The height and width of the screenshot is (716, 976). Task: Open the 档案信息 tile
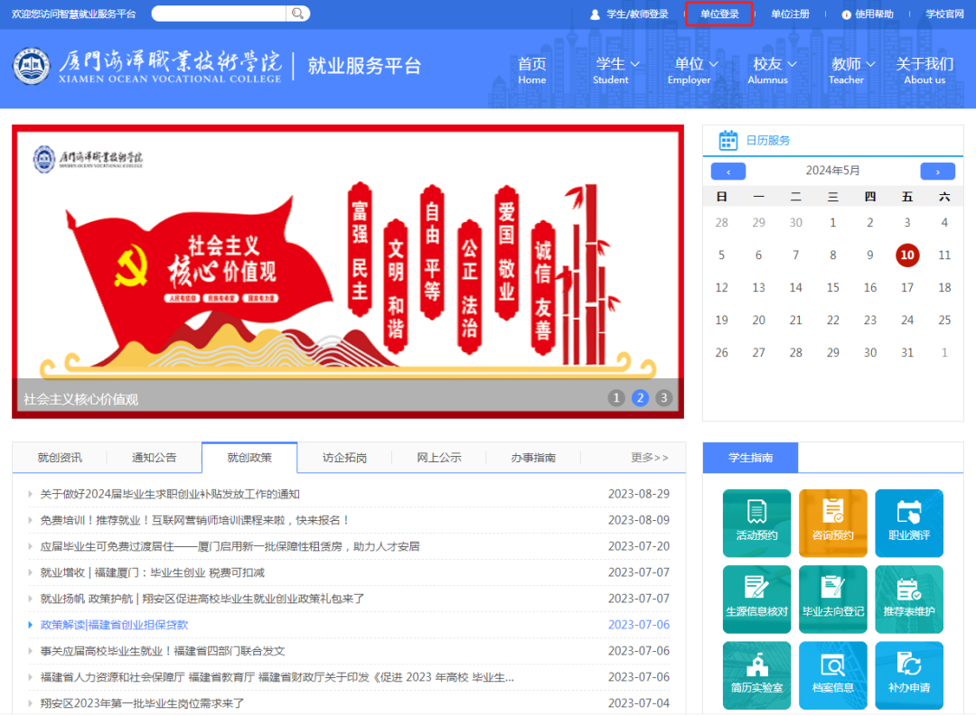coord(832,674)
